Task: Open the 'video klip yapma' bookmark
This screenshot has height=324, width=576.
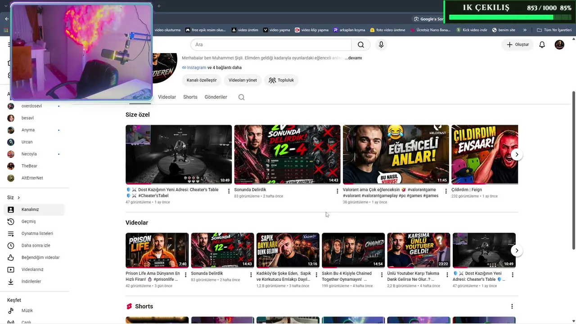Action: [x=311, y=30]
